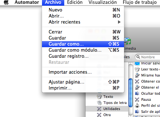The width and height of the screenshot is (160, 117).
Task: Choose Importar acciones...
Action: [x=83, y=72]
